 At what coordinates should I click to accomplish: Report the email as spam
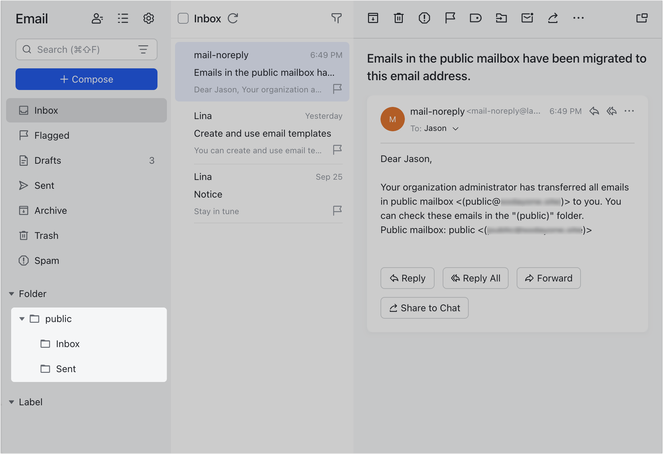pyautogui.click(x=424, y=18)
